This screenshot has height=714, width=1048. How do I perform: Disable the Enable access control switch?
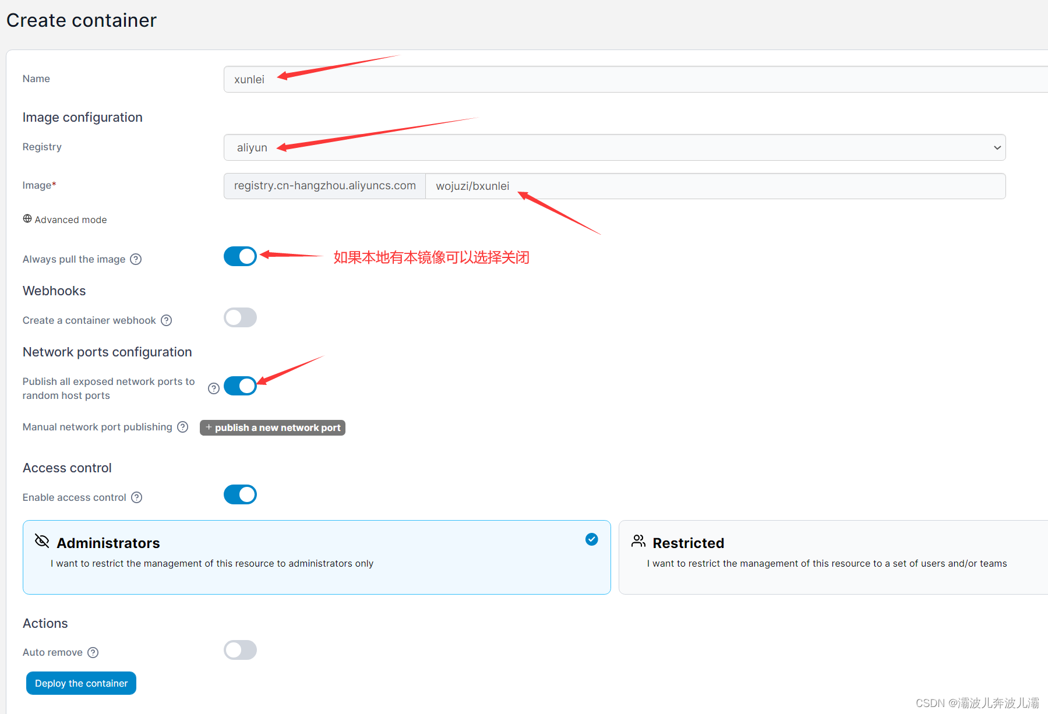pos(240,494)
